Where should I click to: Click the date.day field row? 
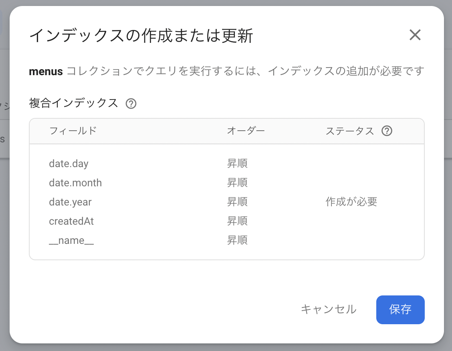[x=69, y=164]
